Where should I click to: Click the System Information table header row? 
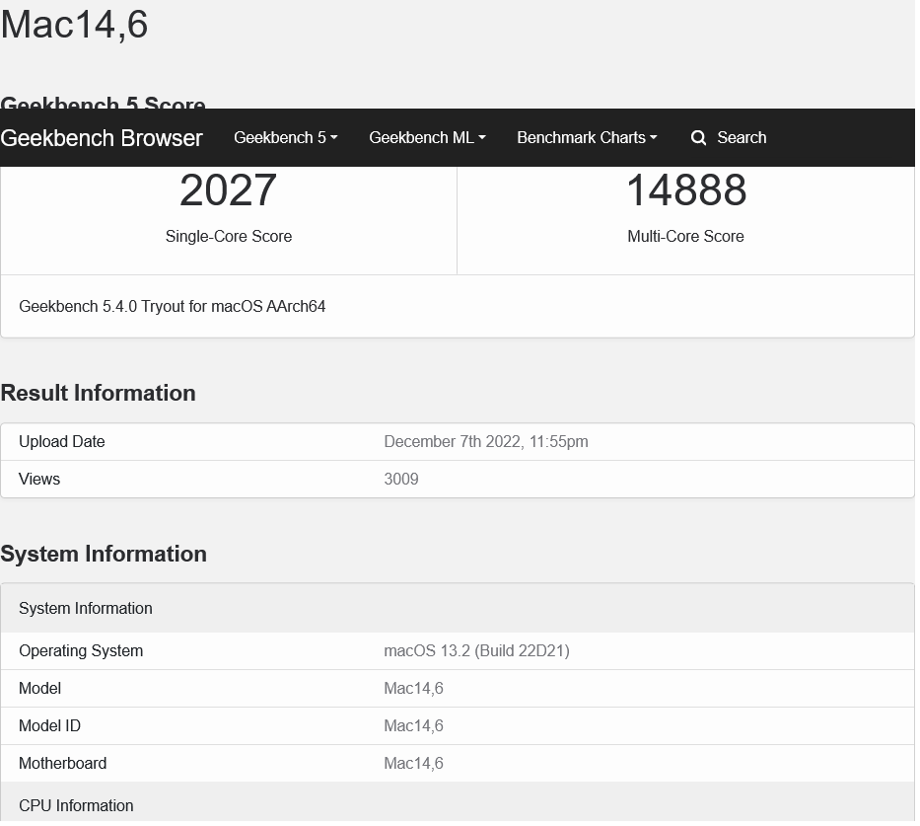[458, 609]
